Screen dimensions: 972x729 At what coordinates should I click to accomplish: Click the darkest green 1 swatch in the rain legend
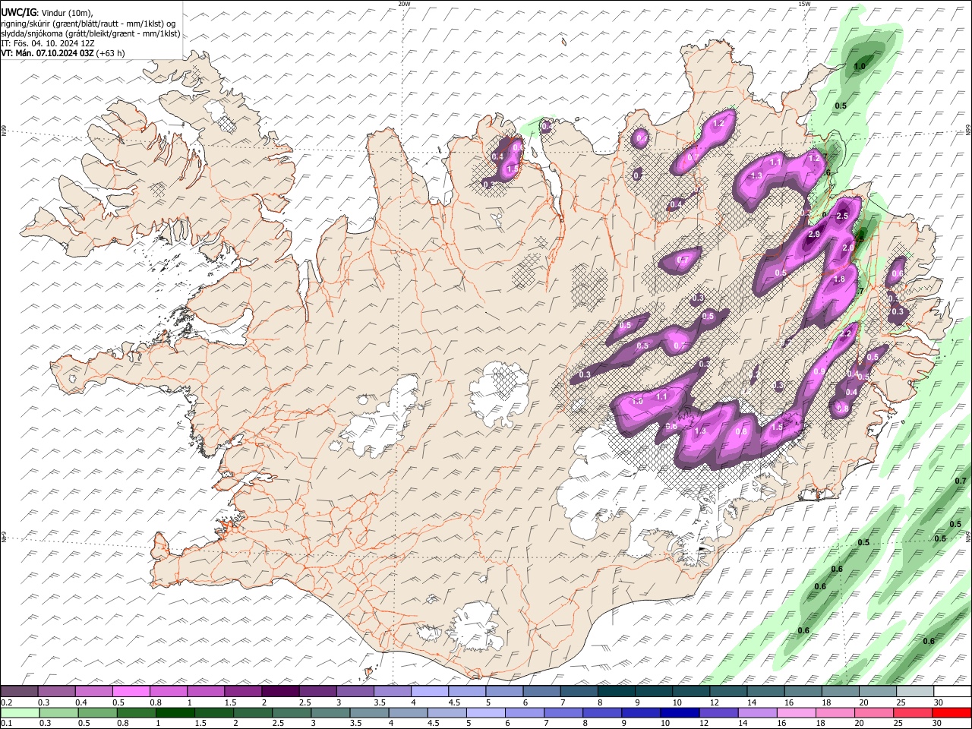(x=175, y=712)
